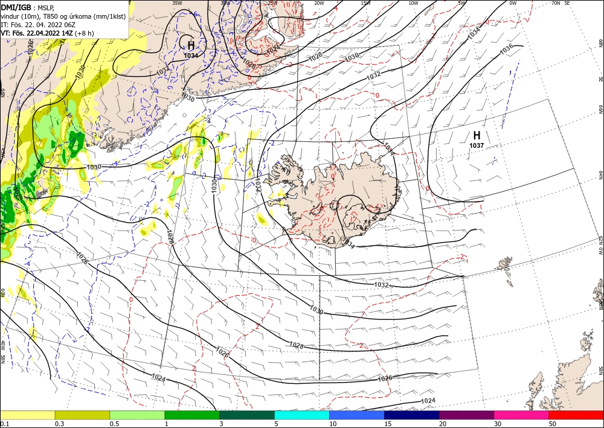Click the 'VT: Fös. 22.04.2022 14Z (+8 h)' line
The height and width of the screenshot is (428, 604).
(x=47, y=33)
